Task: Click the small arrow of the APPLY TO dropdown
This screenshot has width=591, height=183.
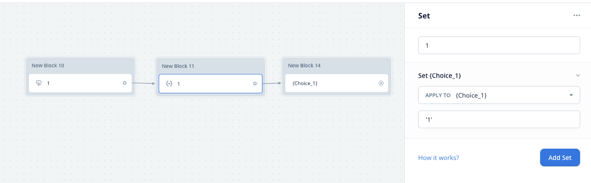Action: (x=571, y=95)
